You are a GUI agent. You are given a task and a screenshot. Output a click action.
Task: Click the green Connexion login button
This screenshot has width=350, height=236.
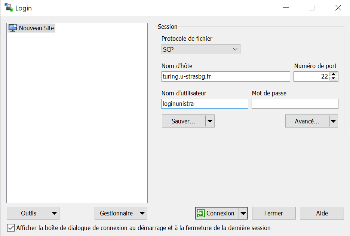click(x=217, y=213)
